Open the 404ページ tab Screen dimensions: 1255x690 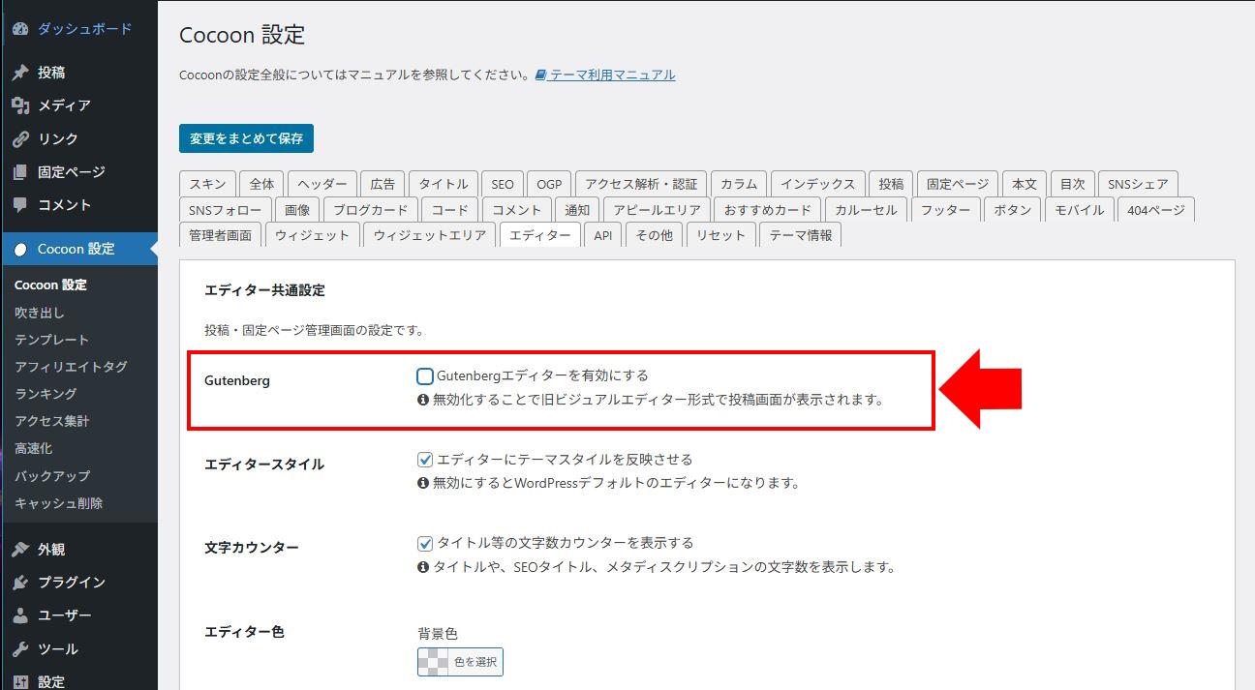1156,210
